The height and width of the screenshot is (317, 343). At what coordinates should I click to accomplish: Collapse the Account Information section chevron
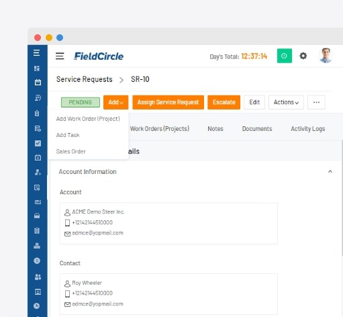pos(330,171)
